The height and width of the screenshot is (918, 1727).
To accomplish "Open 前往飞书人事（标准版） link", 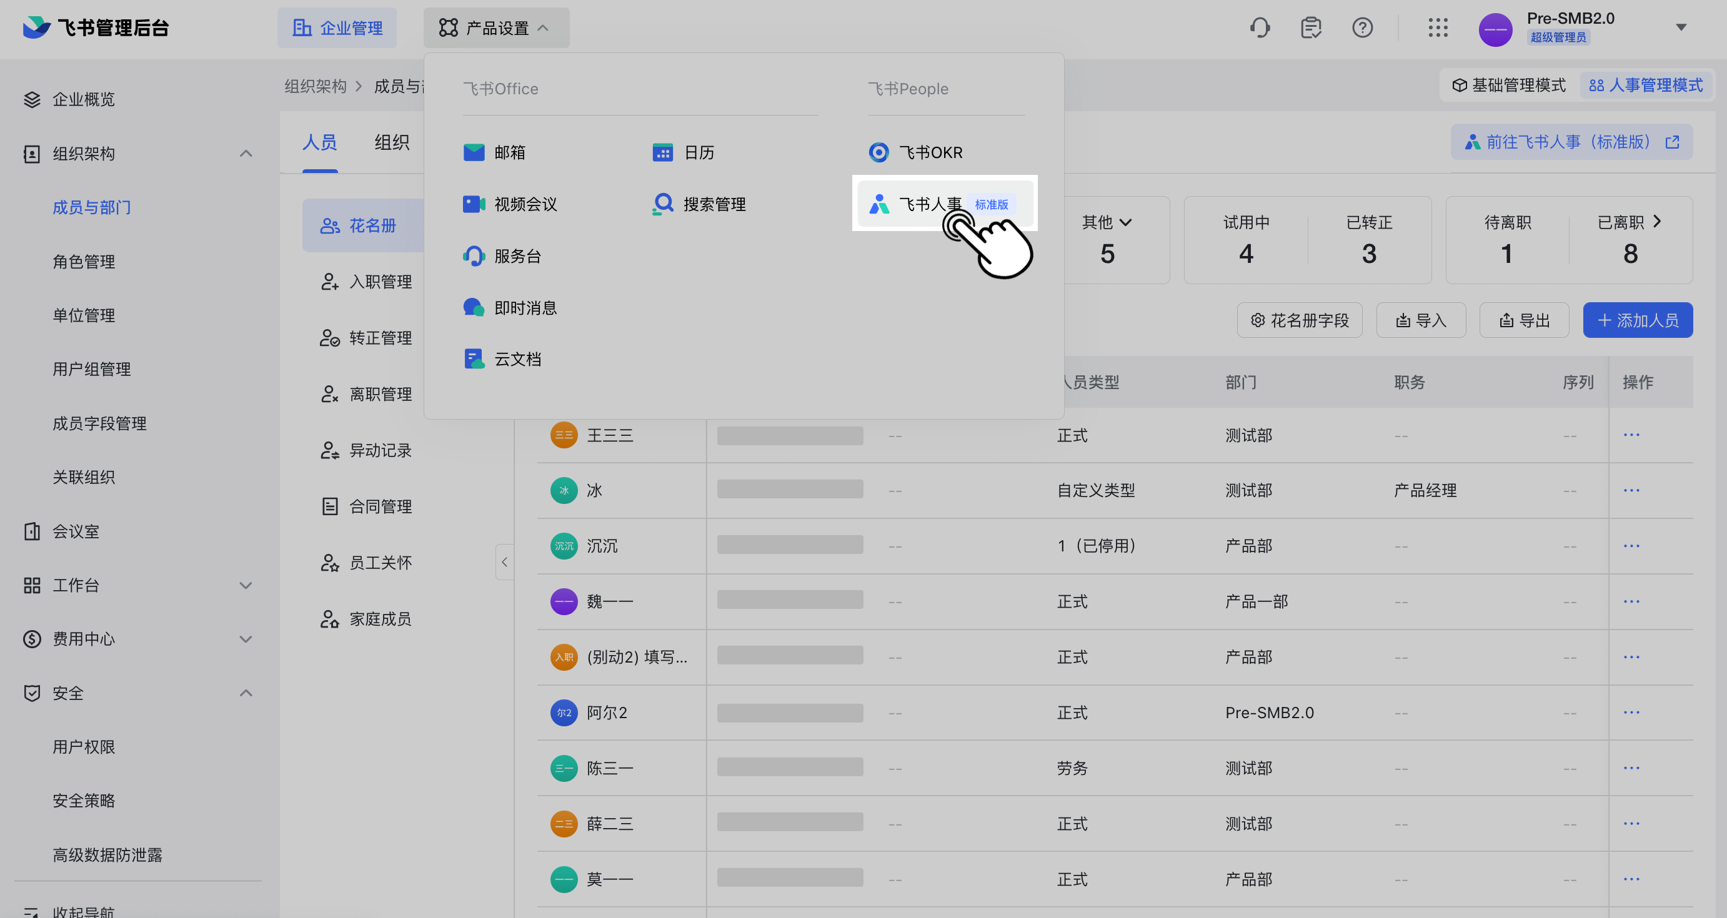I will pos(1571,142).
